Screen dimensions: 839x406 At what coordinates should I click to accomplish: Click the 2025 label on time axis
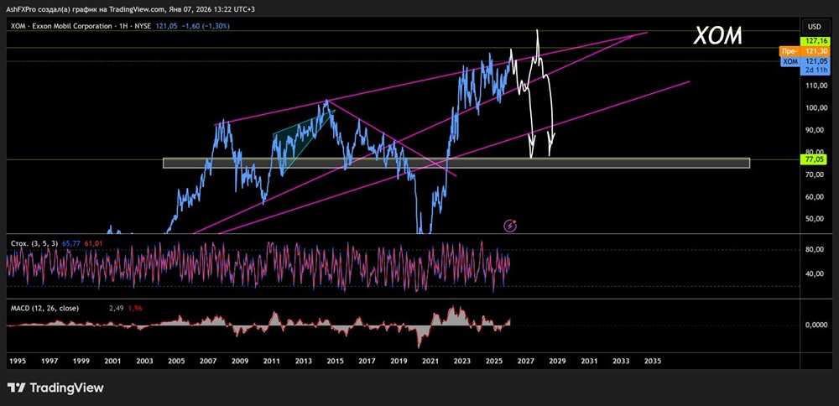[493, 361]
